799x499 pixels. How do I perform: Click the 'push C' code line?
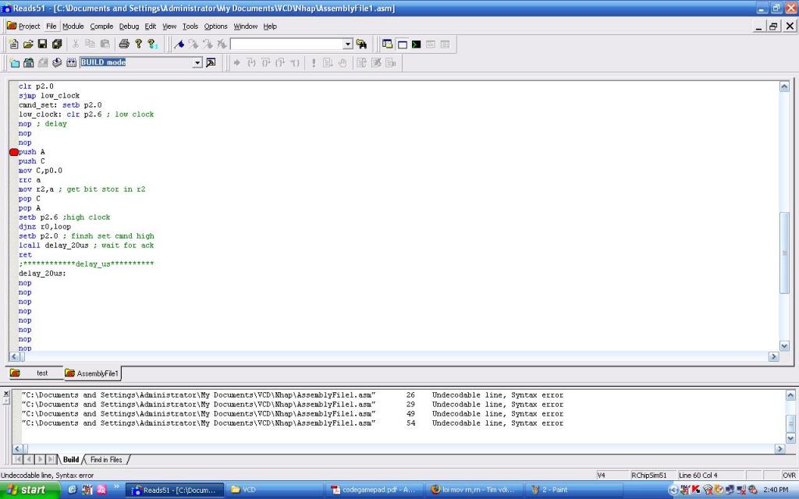31,161
